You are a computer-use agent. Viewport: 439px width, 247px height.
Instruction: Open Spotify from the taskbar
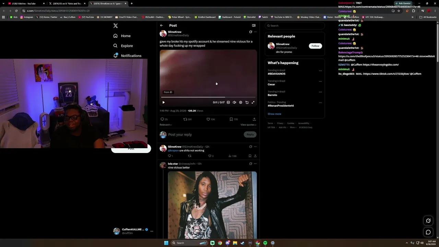point(265,243)
